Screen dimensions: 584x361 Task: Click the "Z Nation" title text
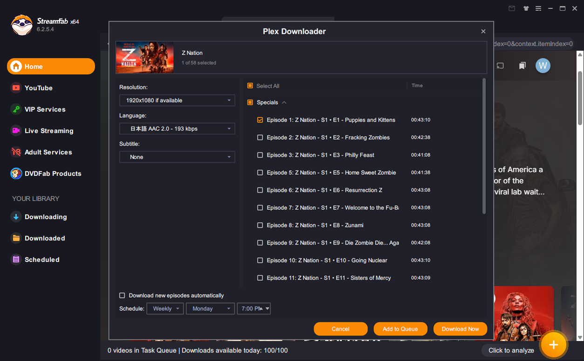[192, 53]
